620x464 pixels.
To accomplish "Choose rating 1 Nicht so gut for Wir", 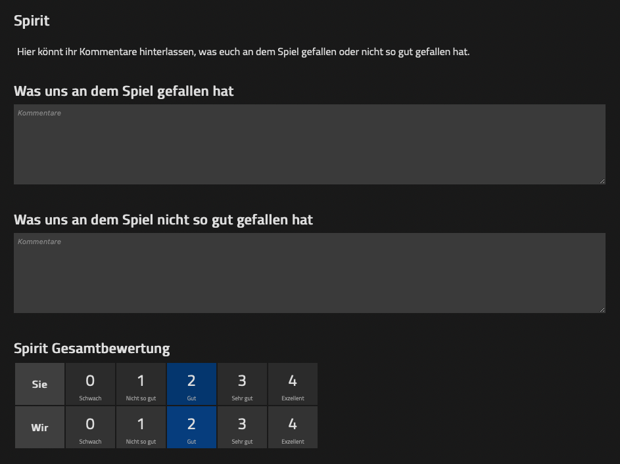I will [x=141, y=427].
